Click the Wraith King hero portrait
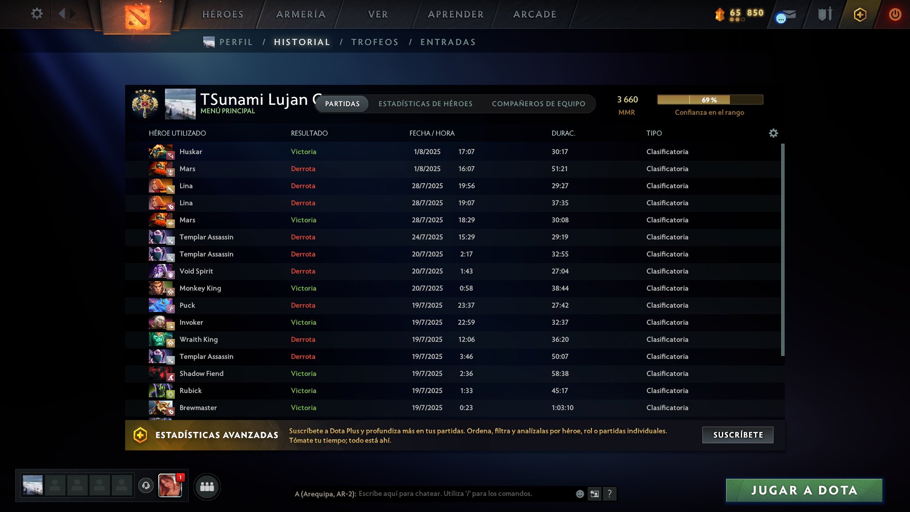 point(161,339)
